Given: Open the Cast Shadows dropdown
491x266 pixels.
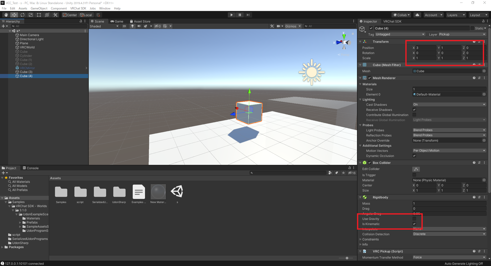Looking at the screenshot, I should tap(449, 104).
